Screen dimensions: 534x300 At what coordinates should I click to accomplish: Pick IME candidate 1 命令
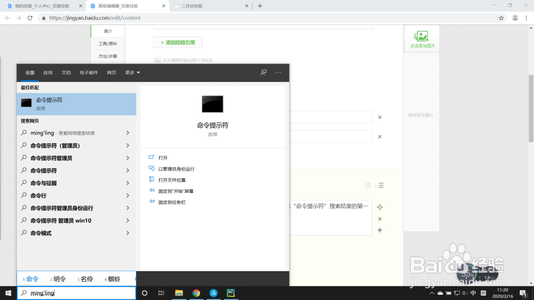30,279
